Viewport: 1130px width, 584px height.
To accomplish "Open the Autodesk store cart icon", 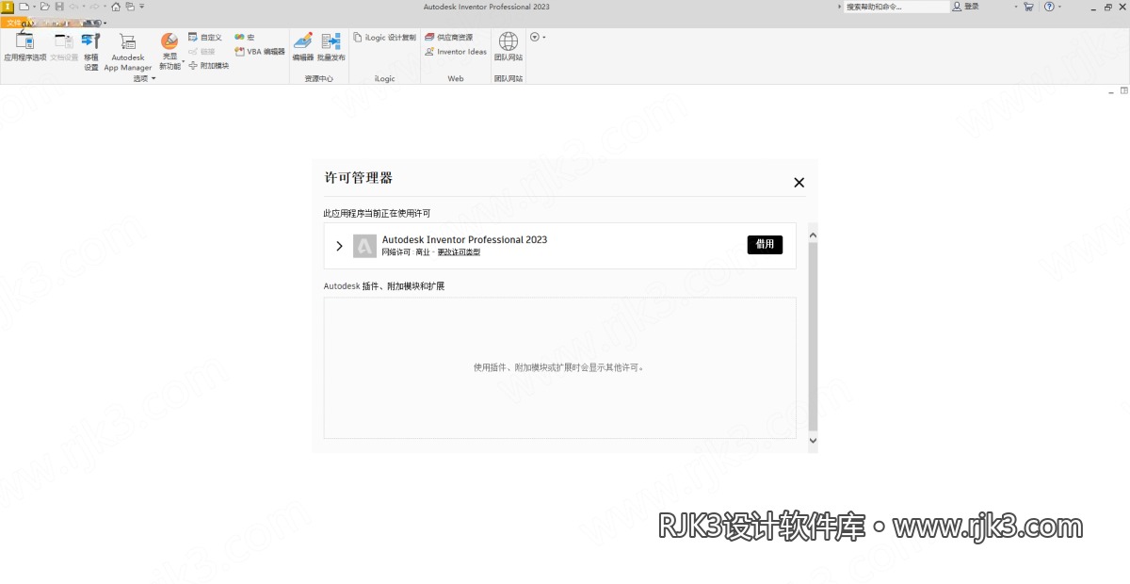I will pos(1028,7).
